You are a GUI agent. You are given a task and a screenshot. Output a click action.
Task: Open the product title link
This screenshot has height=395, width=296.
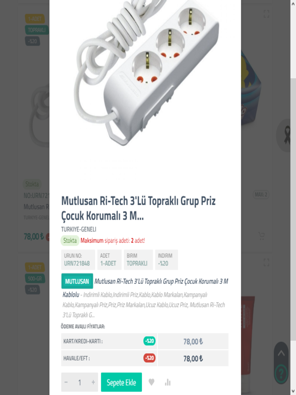coord(138,208)
